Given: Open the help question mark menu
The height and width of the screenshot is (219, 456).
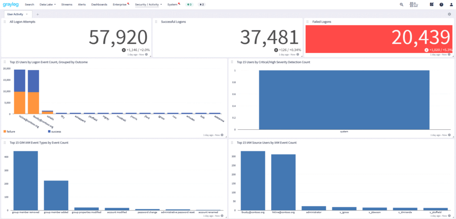Looking at the screenshot, I should [x=441, y=4].
